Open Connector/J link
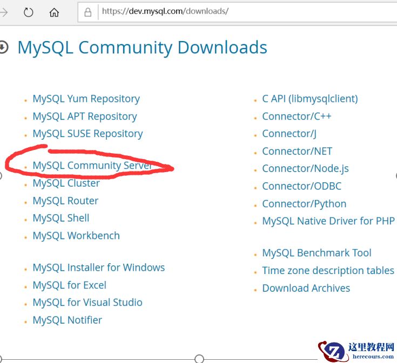Viewport: 397px width, 363px height. tap(289, 134)
